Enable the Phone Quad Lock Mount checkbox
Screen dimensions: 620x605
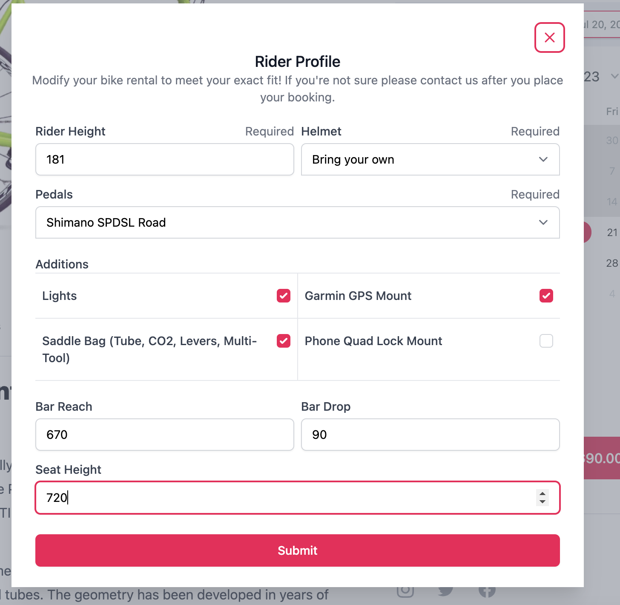tap(546, 341)
